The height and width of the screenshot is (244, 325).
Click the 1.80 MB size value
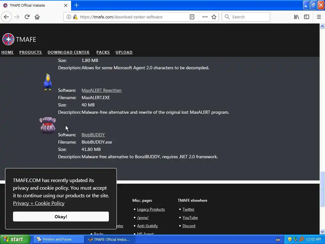(x=90, y=60)
